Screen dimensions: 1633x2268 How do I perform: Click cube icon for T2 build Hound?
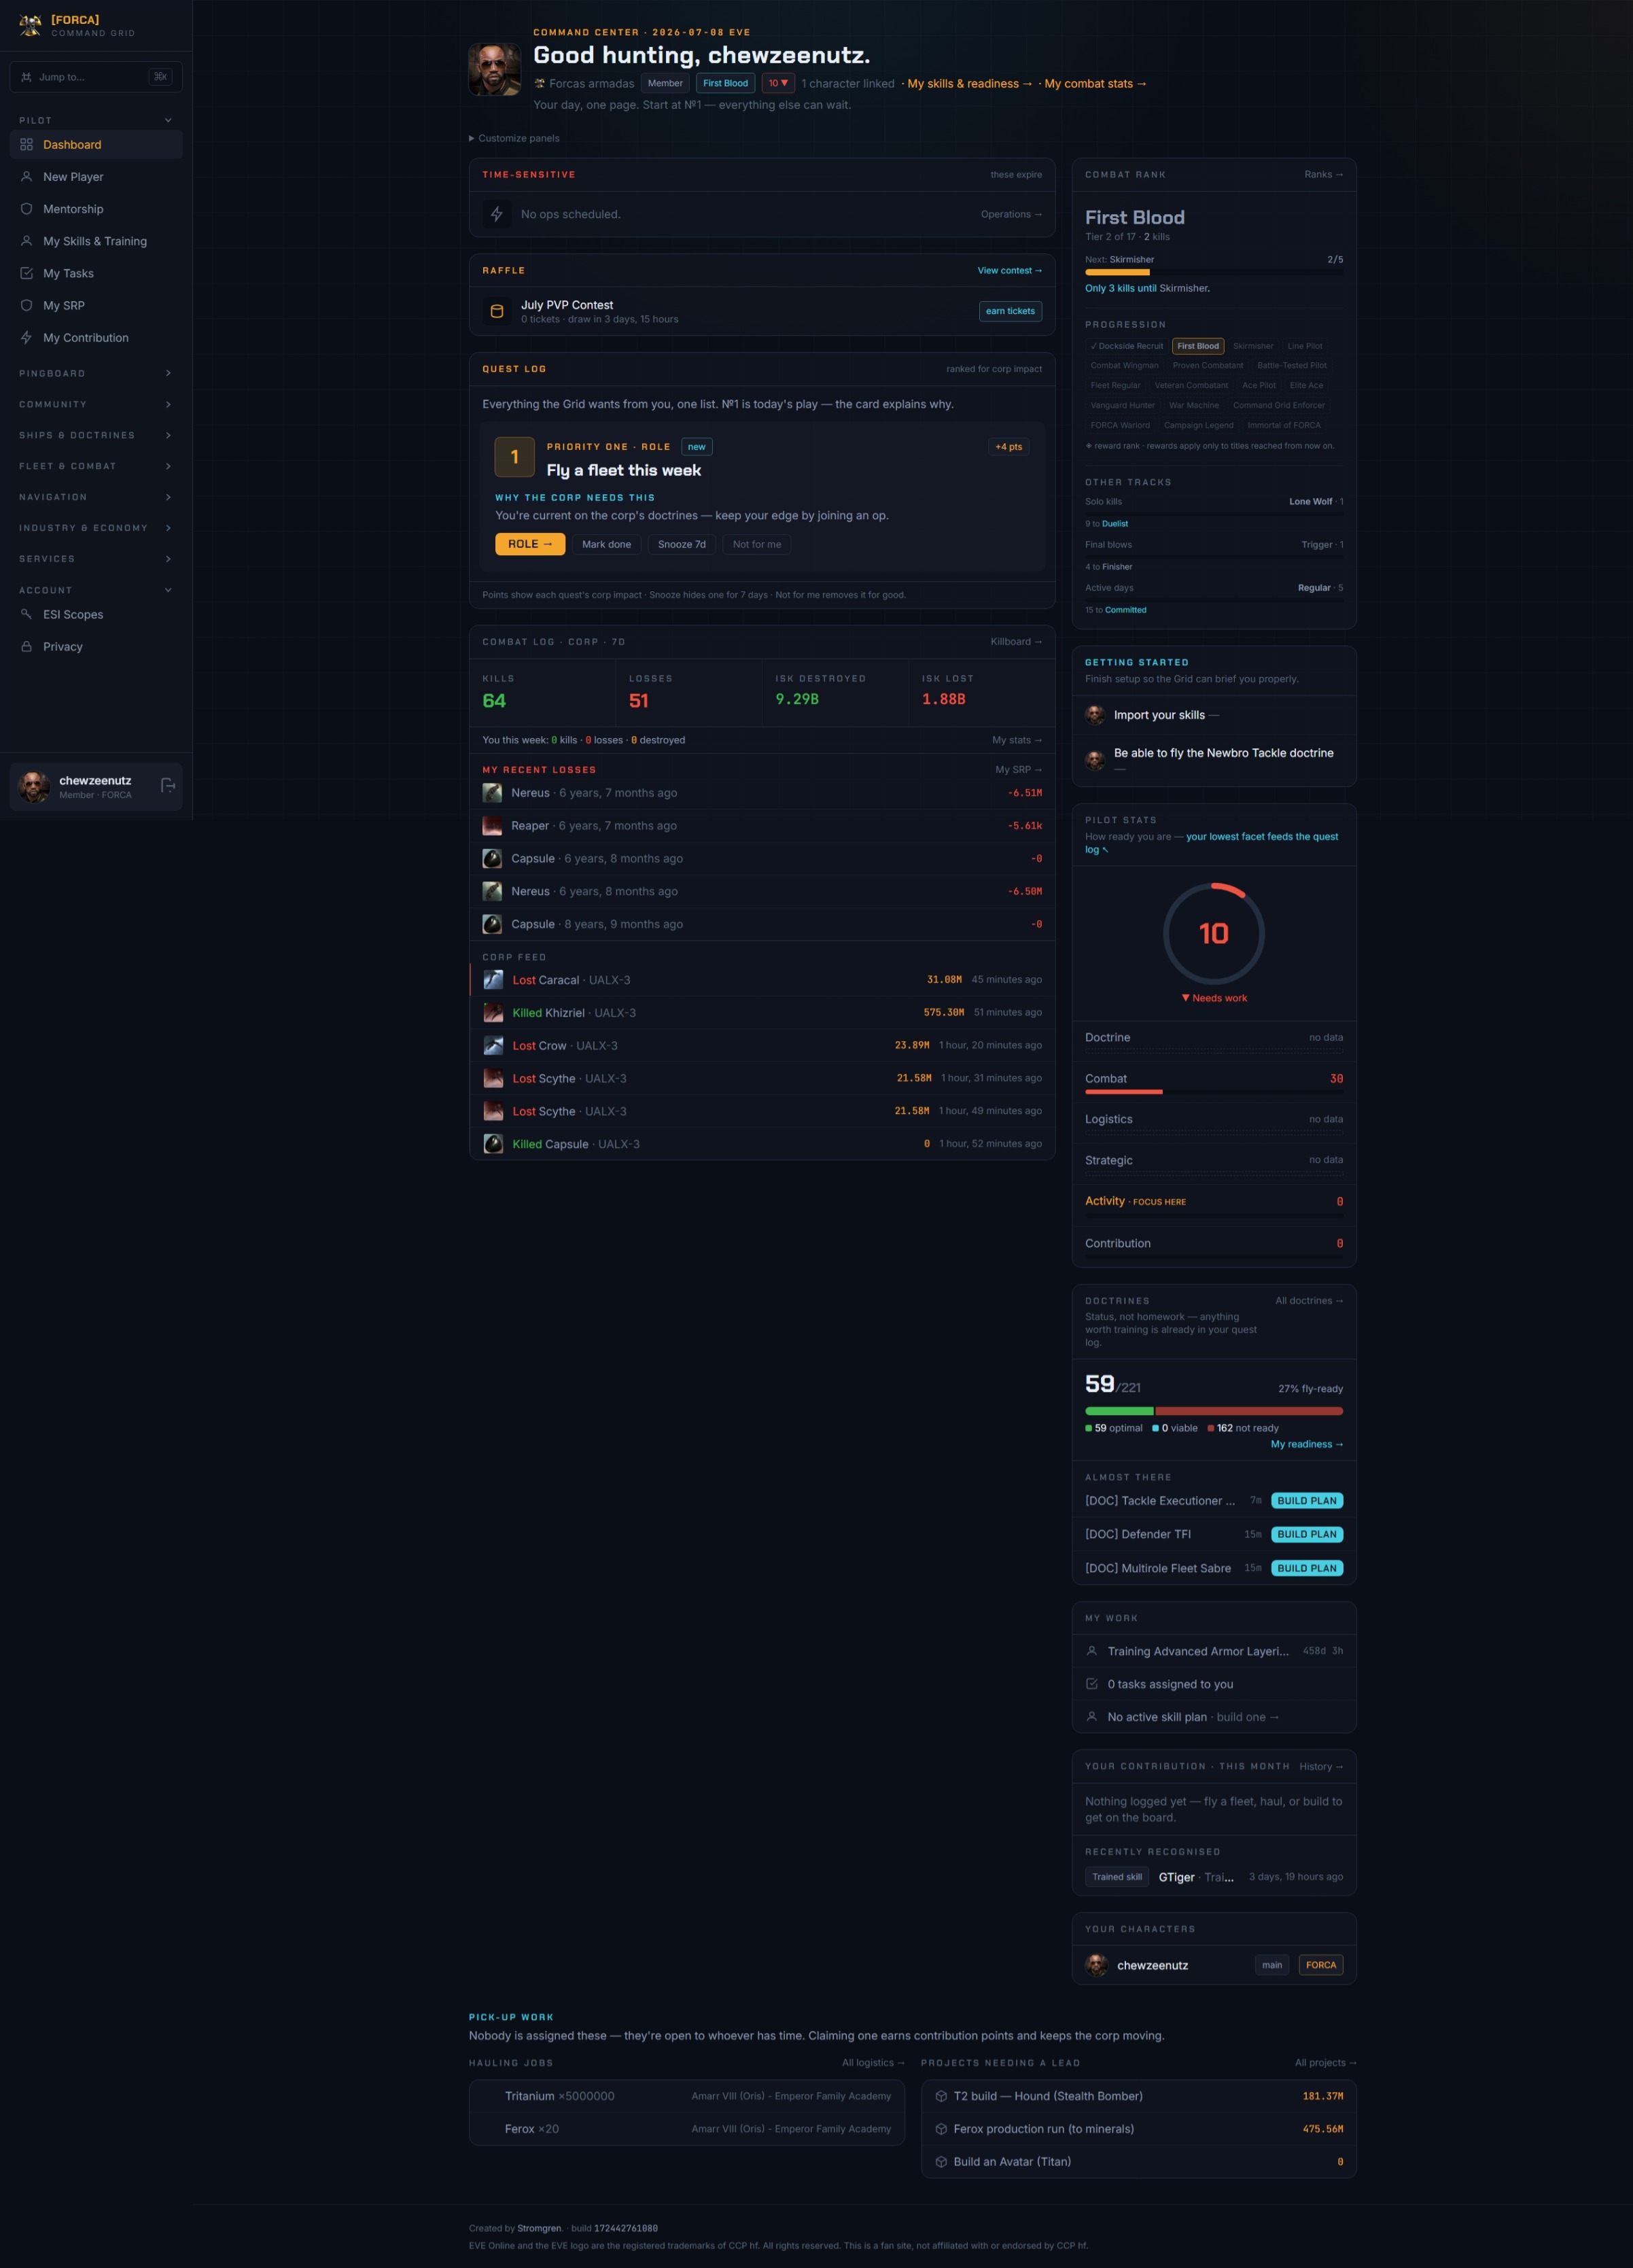pyautogui.click(x=941, y=2096)
